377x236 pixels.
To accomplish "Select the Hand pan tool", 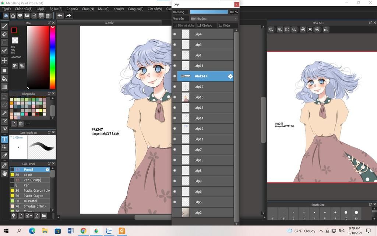I will [4, 174].
